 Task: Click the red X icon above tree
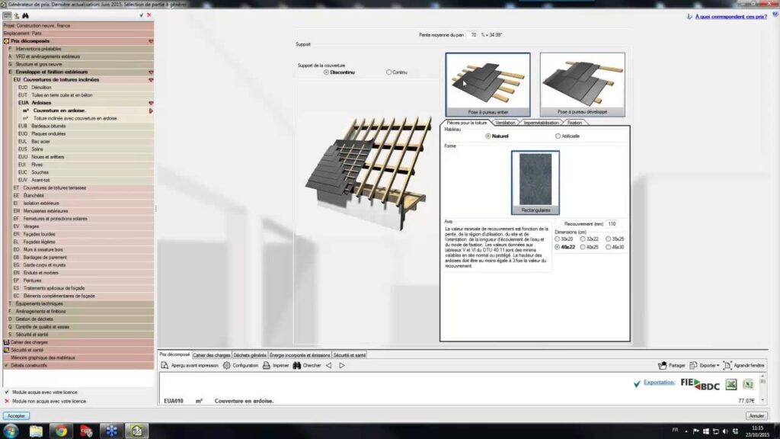point(151,14)
